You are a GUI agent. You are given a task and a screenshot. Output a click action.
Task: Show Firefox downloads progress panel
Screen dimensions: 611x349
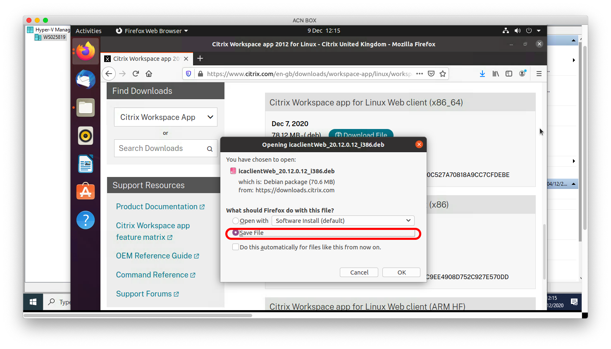click(482, 74)
